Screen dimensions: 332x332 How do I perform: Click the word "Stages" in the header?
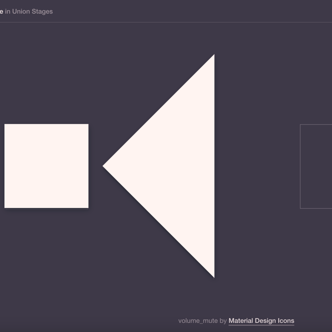41,11
